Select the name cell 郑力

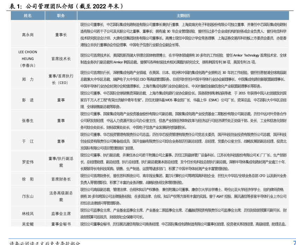click(28, 79)
